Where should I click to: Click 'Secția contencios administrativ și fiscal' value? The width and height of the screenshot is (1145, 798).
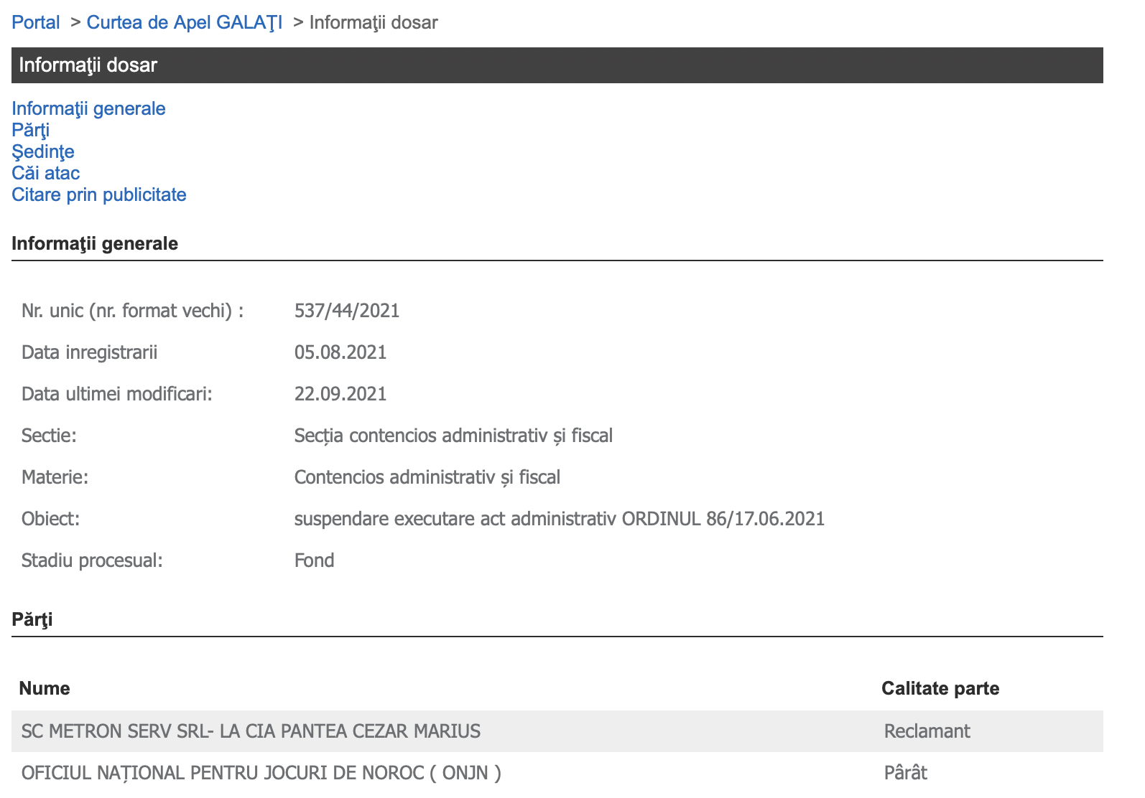point(453,436)
